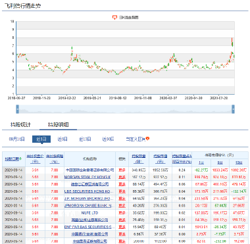Select the 持股明细 tab
Viewport: 250px width, 244px height.
(58, 125)
